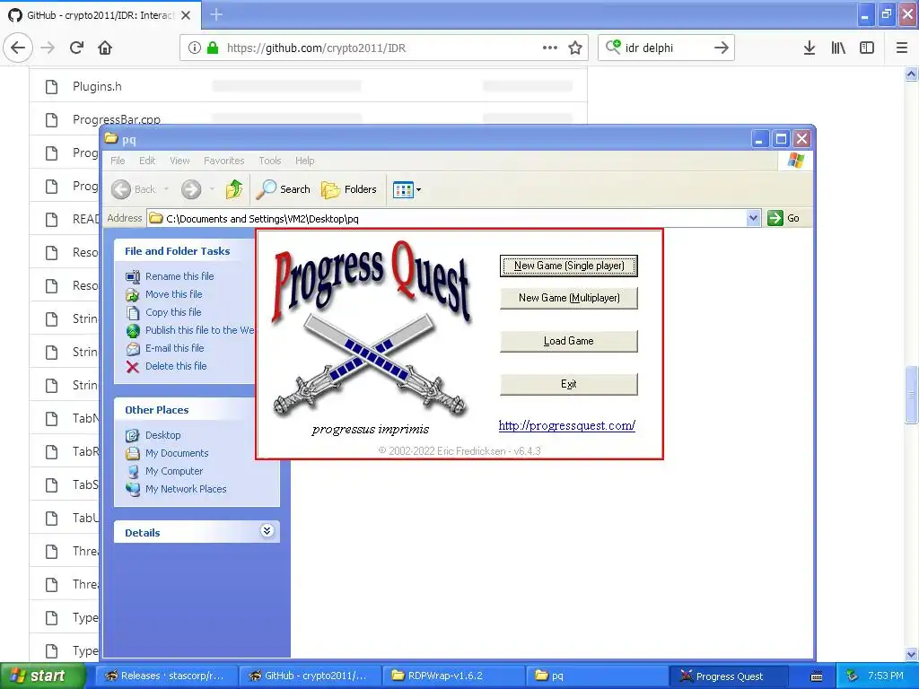This screenshot has width=919, height=689.
Task: Choose E-mail this file task
Action: [x=175, y=348]
